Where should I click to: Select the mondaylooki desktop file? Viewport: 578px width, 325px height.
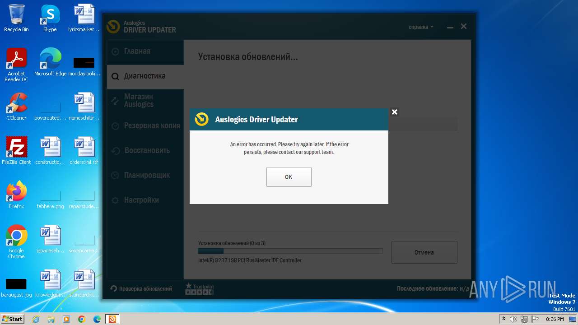[x=84, y=67]
